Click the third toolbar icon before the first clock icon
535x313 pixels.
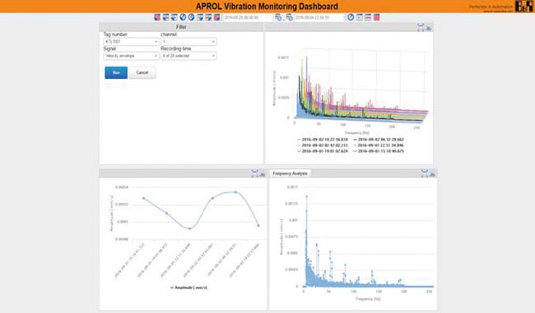(174, 17)
